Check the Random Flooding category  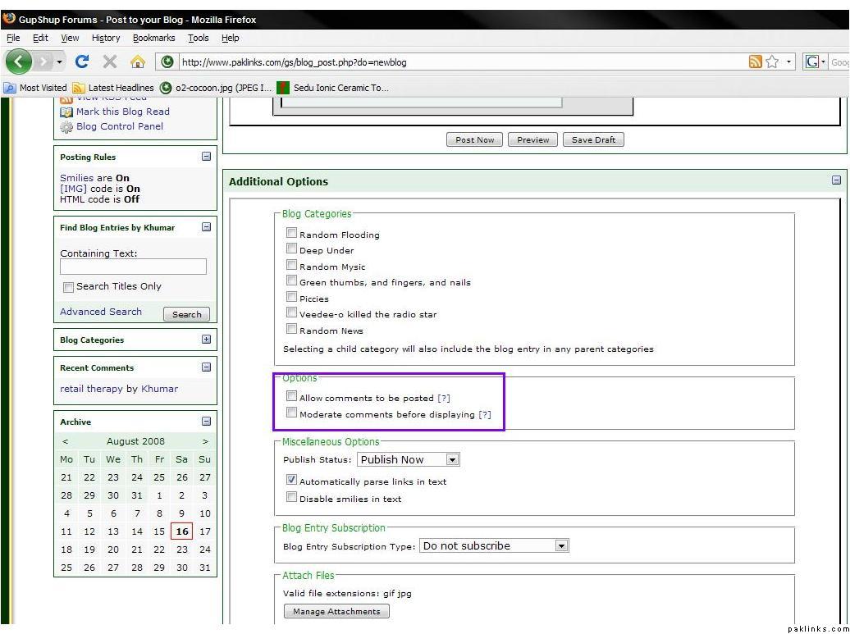click(x=291, y=233)
